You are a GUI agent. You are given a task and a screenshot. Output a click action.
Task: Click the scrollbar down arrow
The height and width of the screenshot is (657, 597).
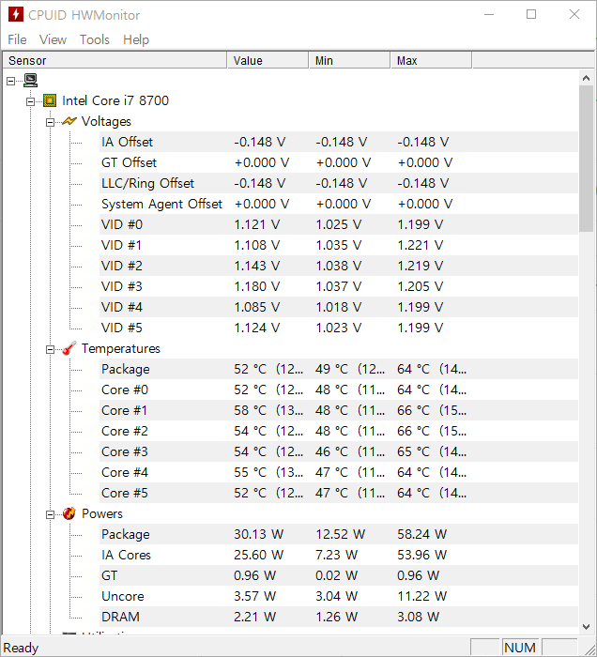coord(586,627)
